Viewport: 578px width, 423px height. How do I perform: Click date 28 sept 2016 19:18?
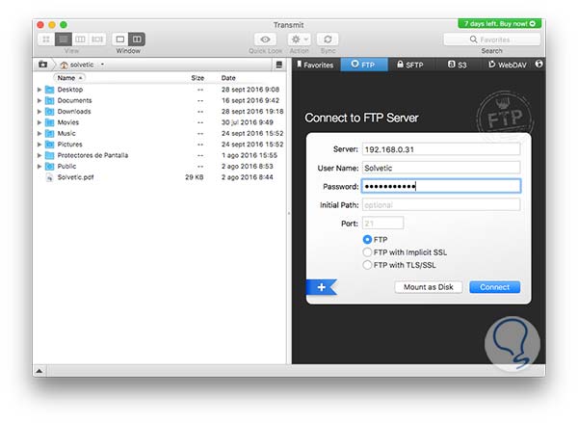(x=252, y=112)
